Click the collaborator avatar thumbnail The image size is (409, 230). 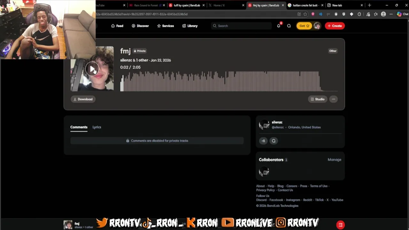(x=264, y=172)
